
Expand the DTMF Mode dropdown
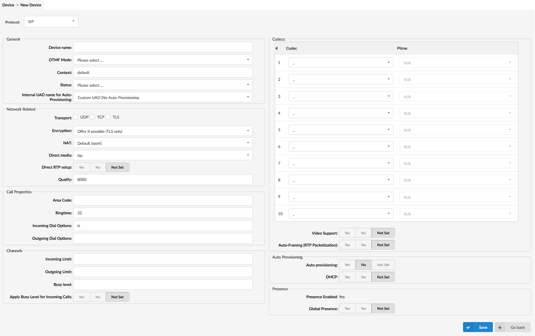tap(163, 60)
